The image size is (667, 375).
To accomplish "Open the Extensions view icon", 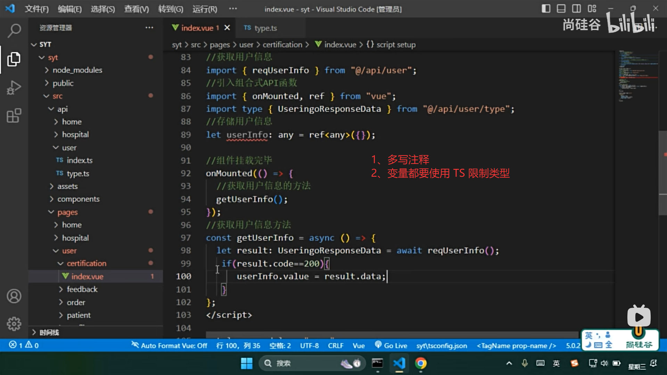I will coord(14,116).
